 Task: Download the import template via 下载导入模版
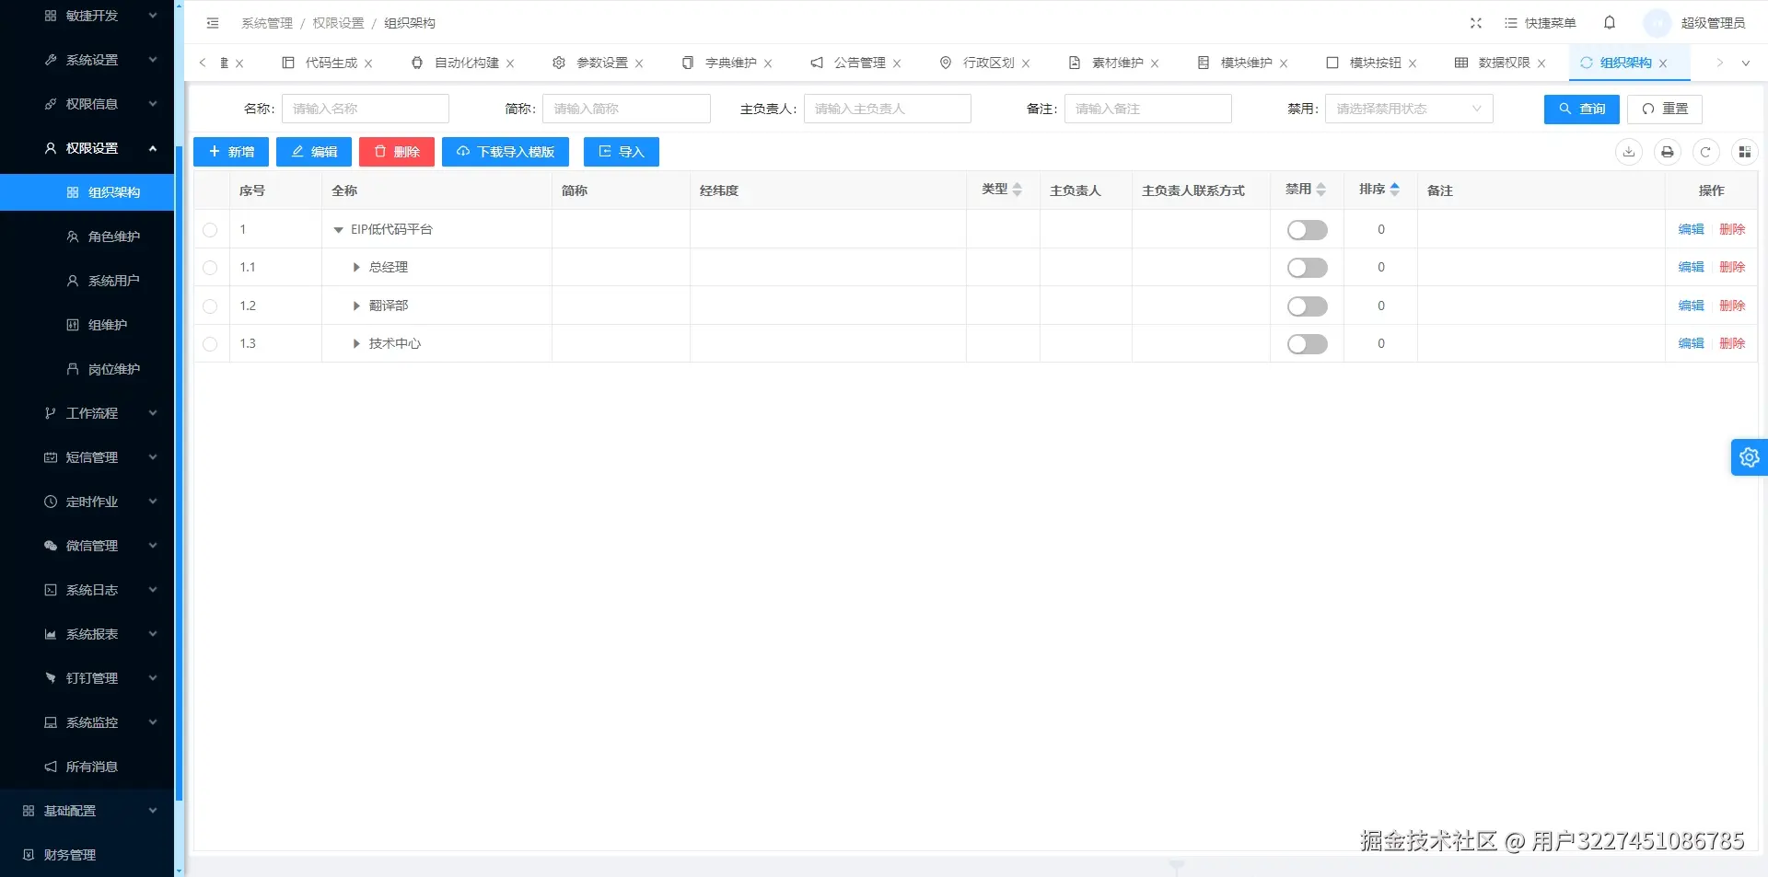click(506, 152)
